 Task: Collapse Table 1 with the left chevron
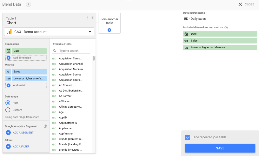93,17
